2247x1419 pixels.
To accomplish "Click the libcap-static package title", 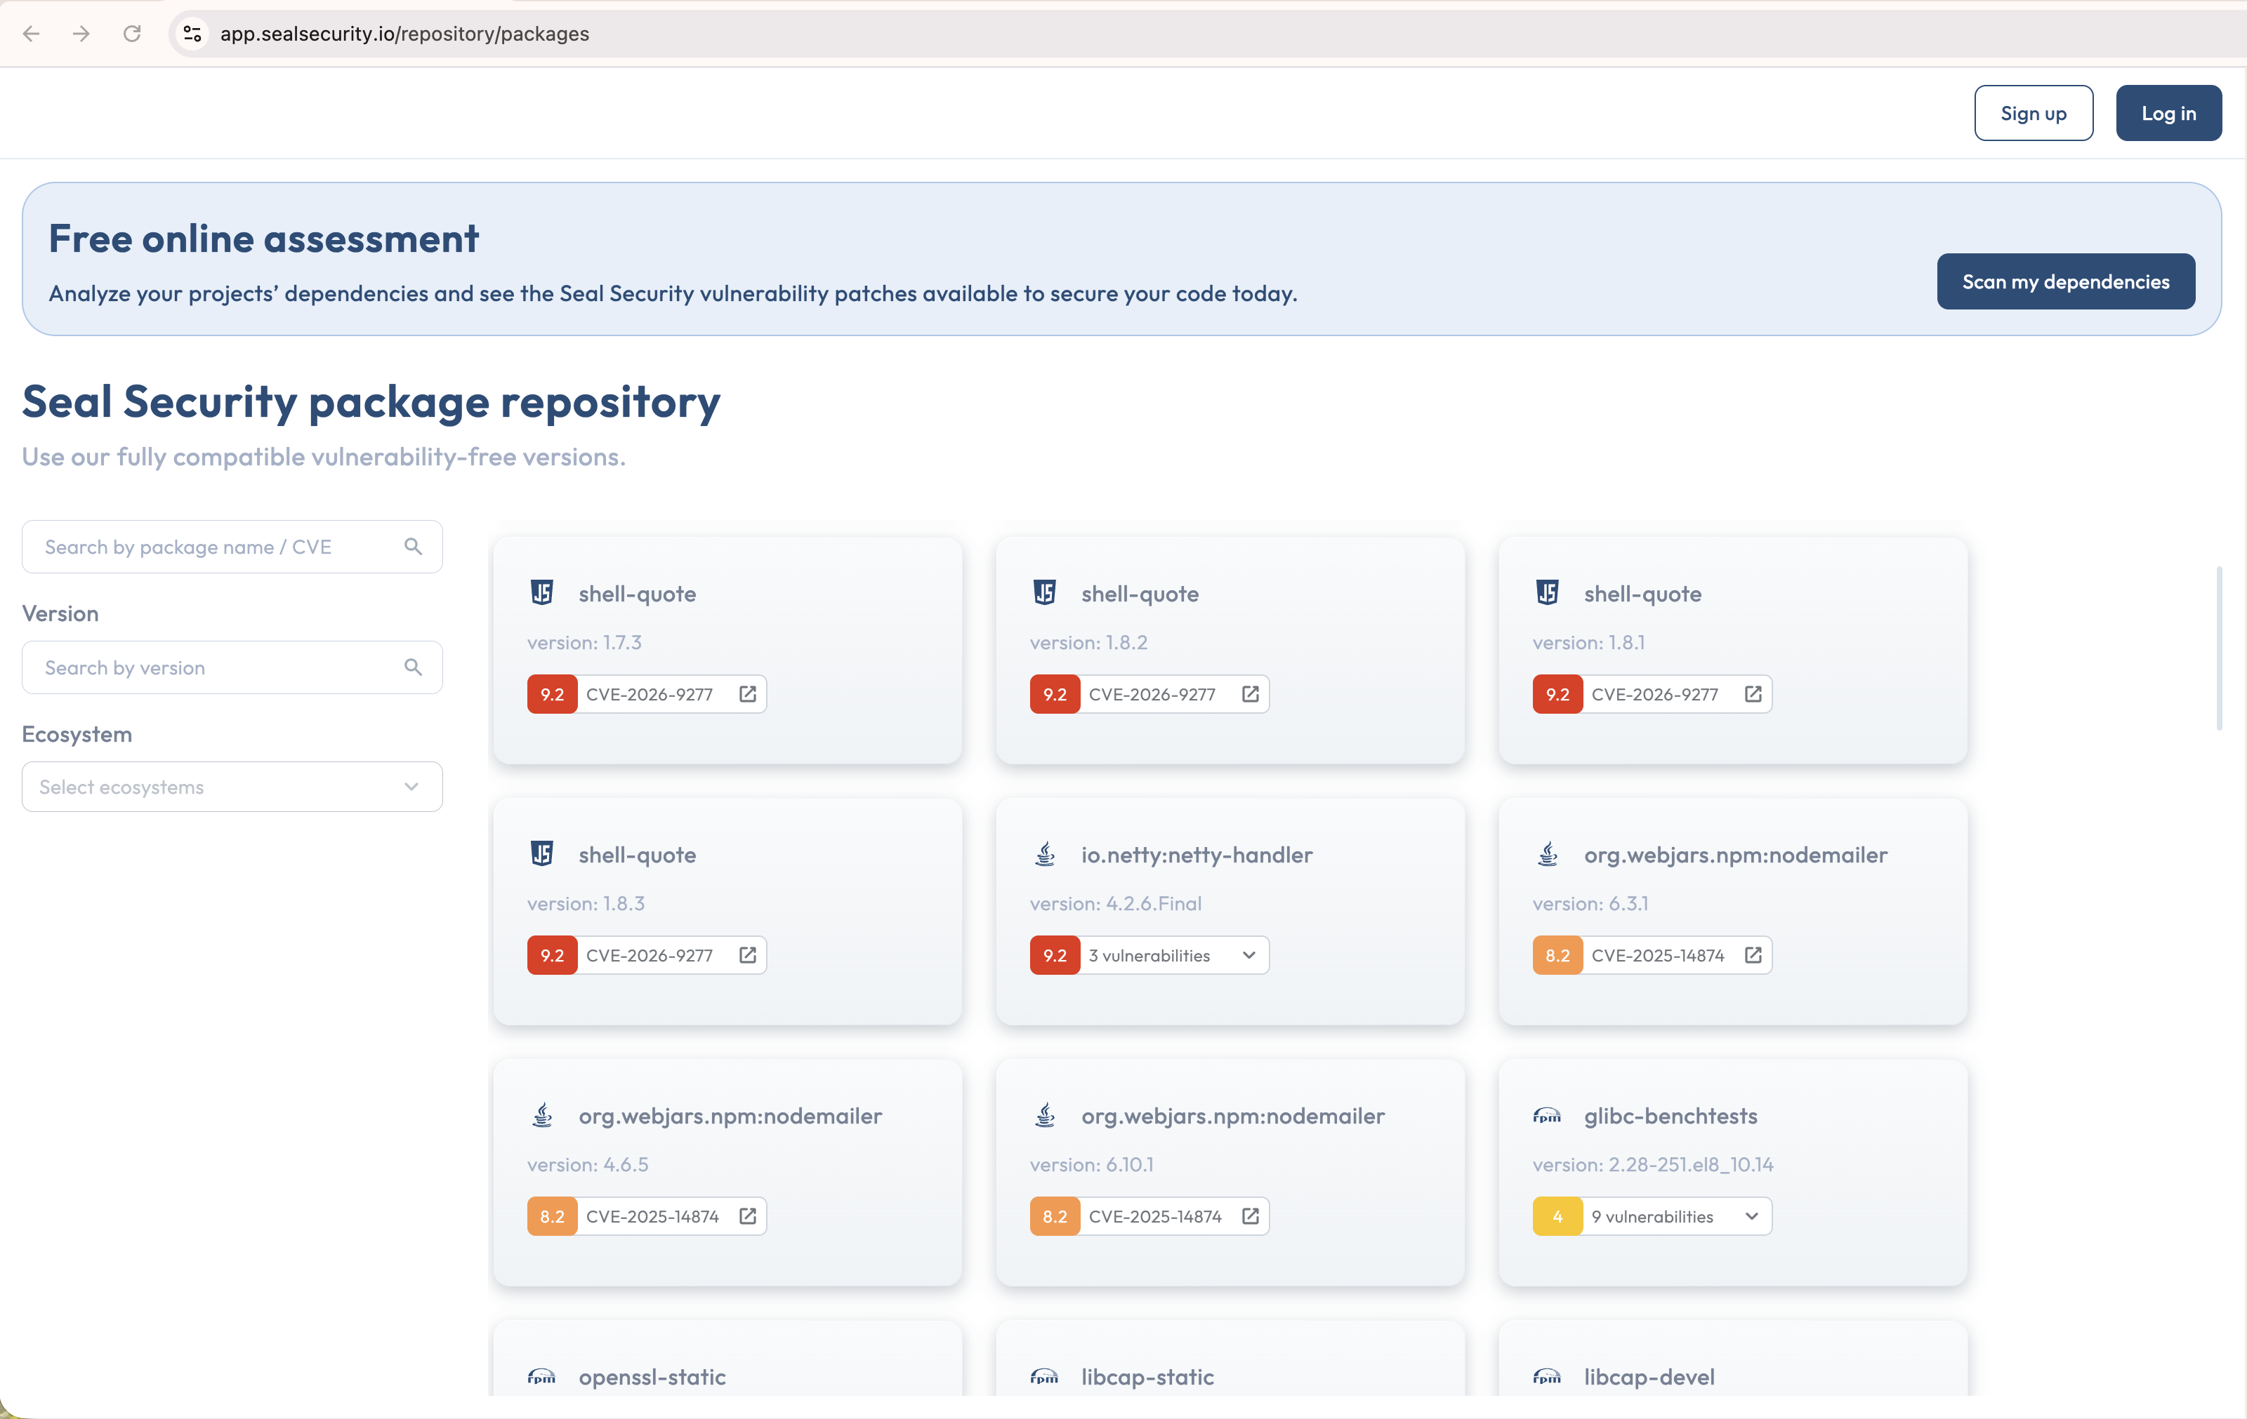I will 1148,1376.
